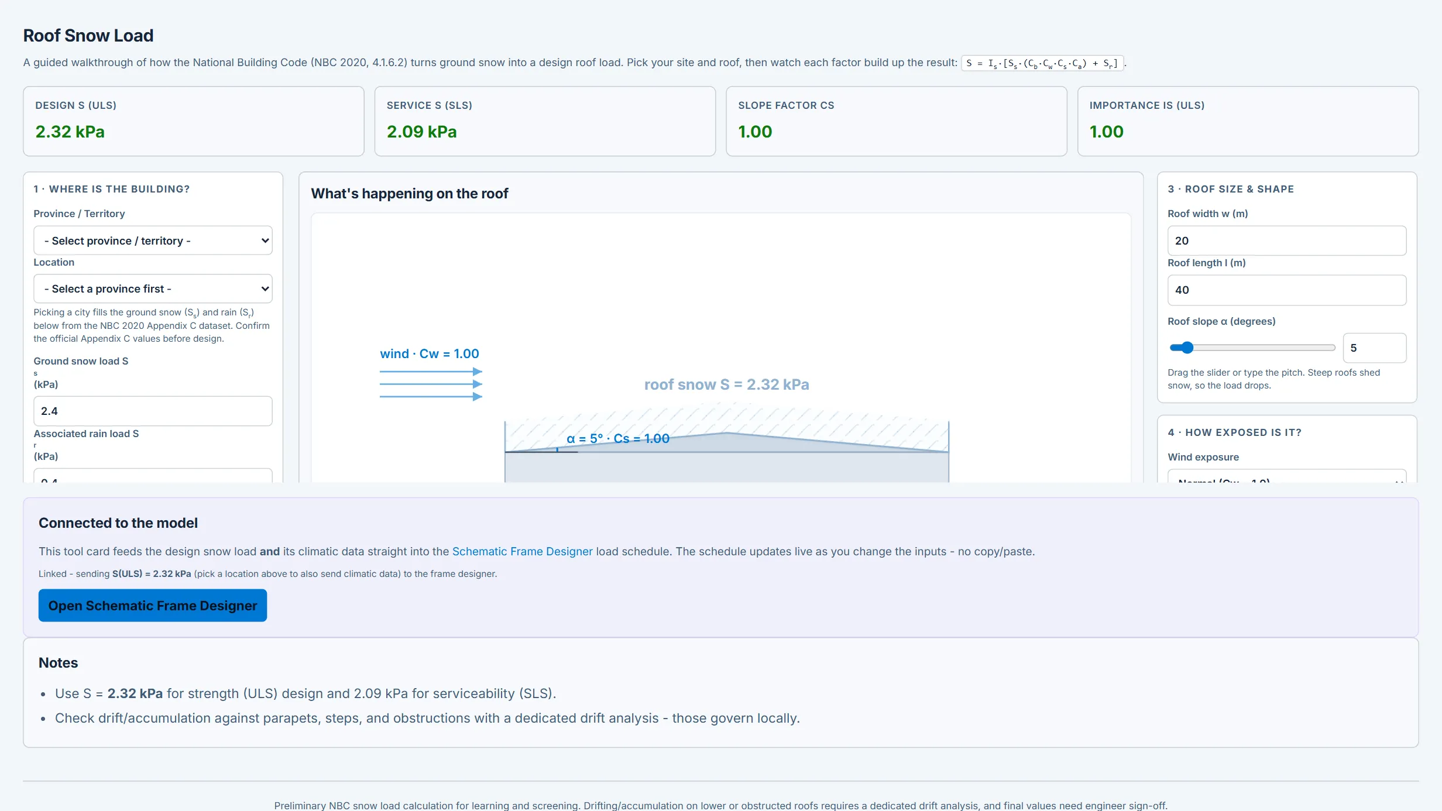Screen dimensions: 1442x811
Task: Click the snow load formula code box
Action: (x=1042, y=63)
